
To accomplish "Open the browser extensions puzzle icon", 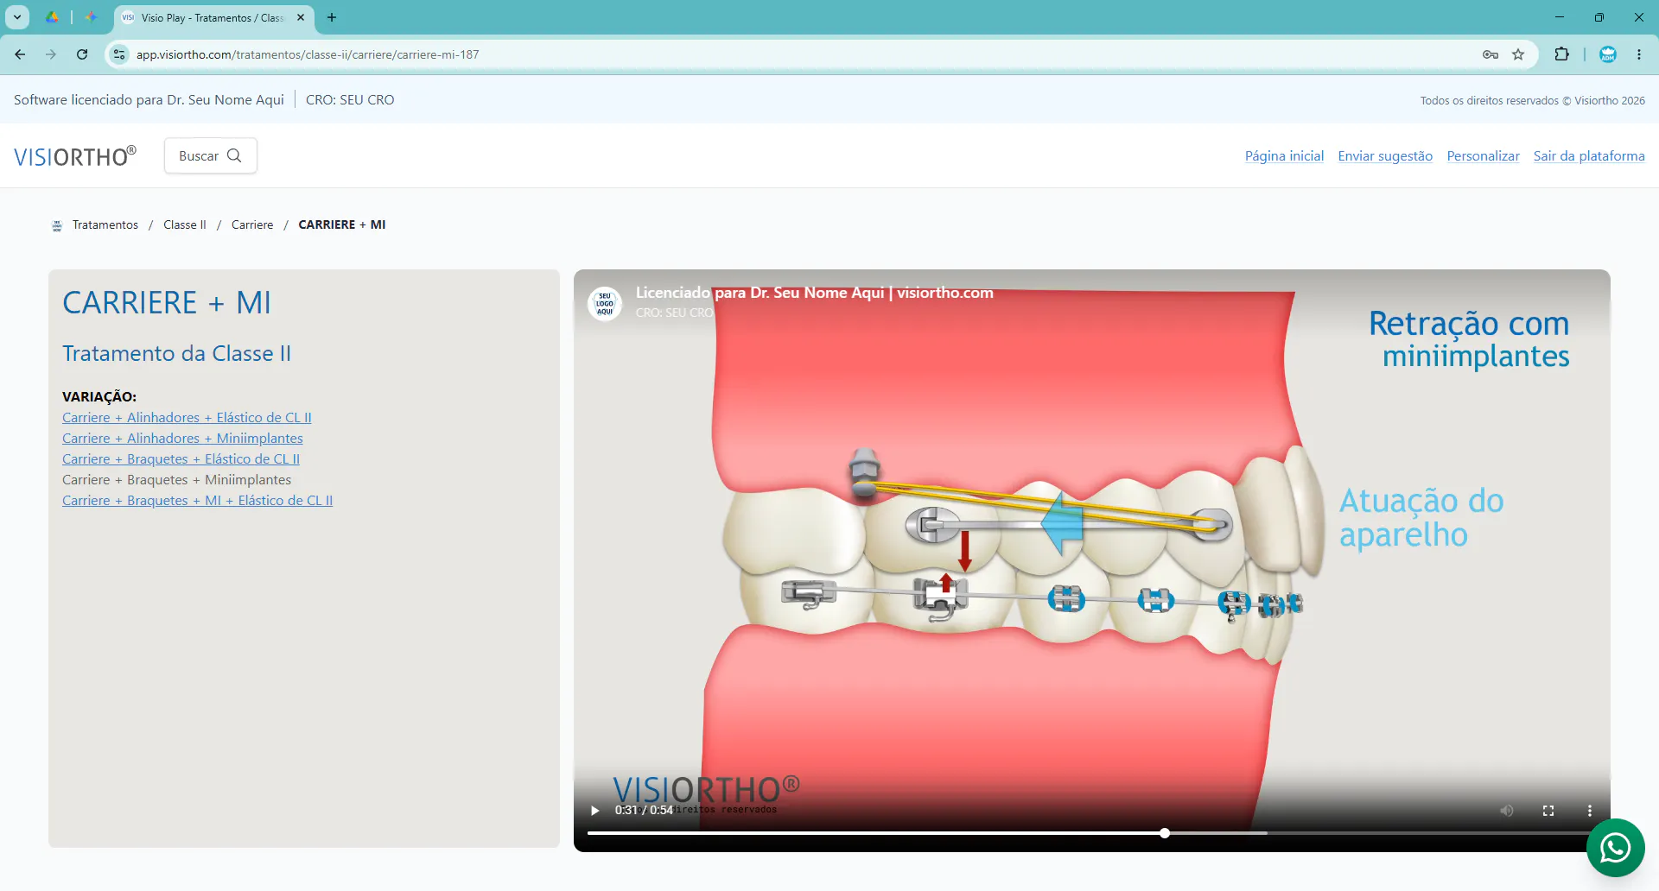I will [x=1561, y=54].
